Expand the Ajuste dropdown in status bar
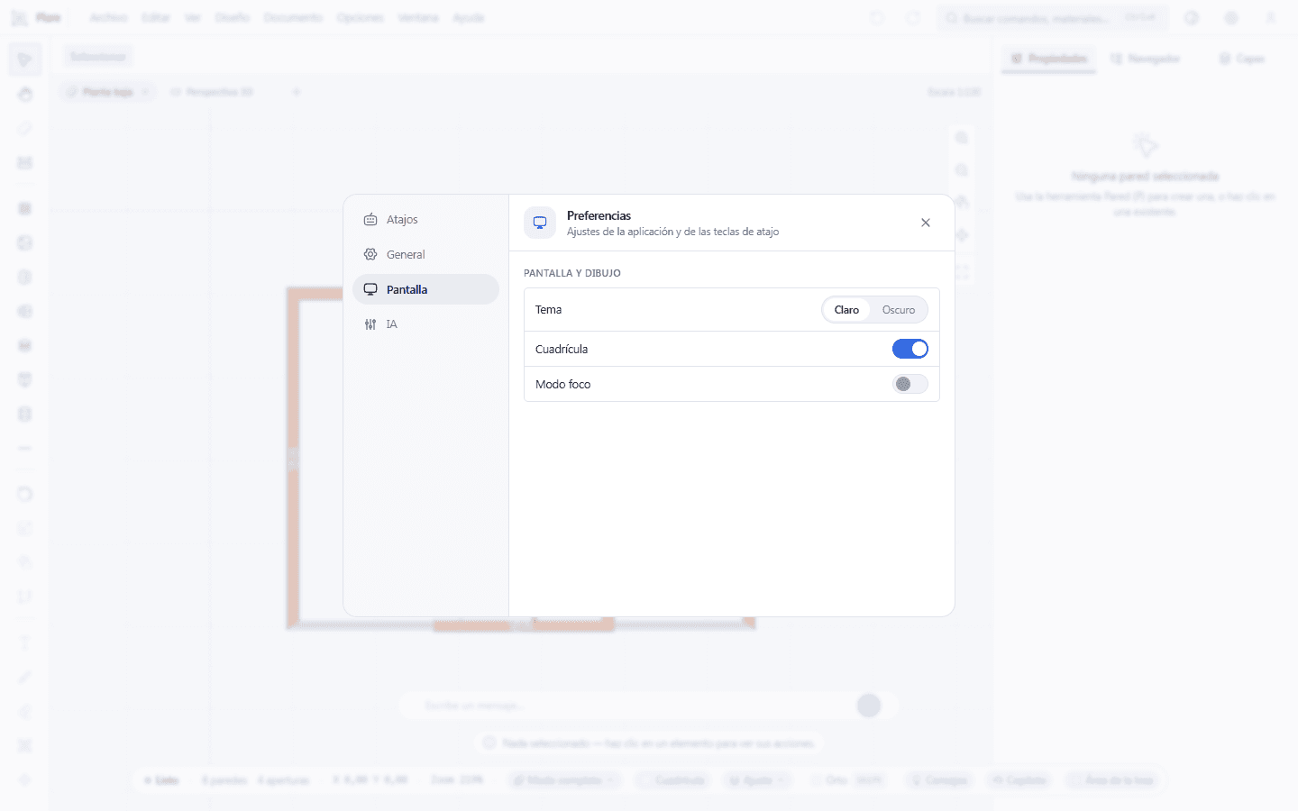The height and width of the screenshot is (811, 1298). pyautogui.click(x=757, y=780)
